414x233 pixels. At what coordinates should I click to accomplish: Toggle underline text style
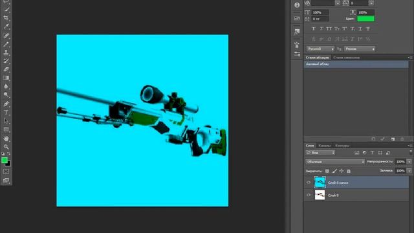[x=360, y=28]
